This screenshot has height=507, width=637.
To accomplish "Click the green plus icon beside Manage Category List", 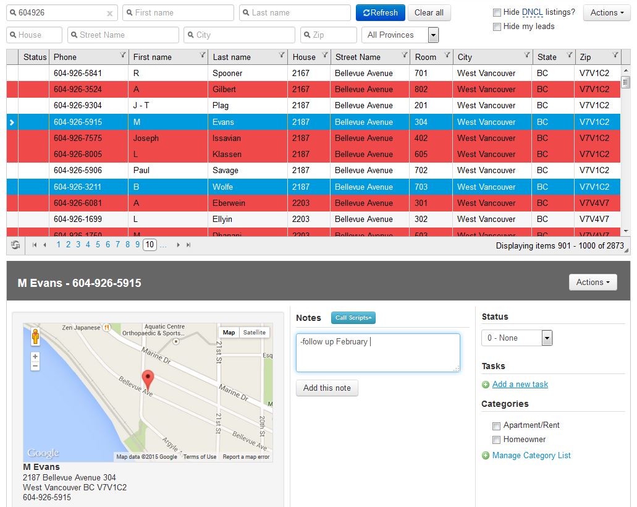I will [486, 456].
